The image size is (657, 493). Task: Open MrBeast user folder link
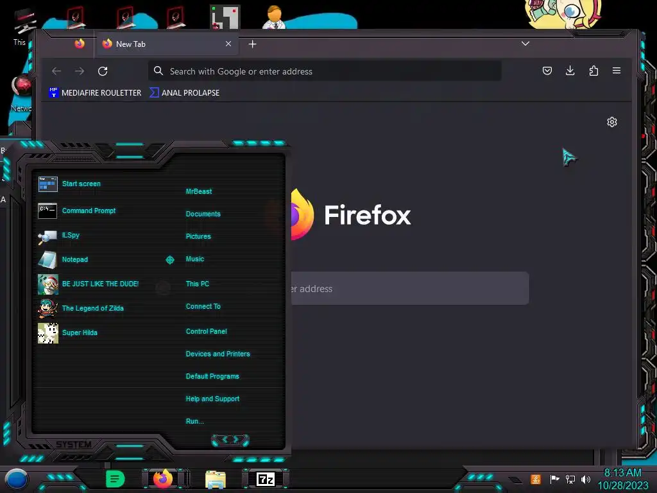click(x=199, y=191)
